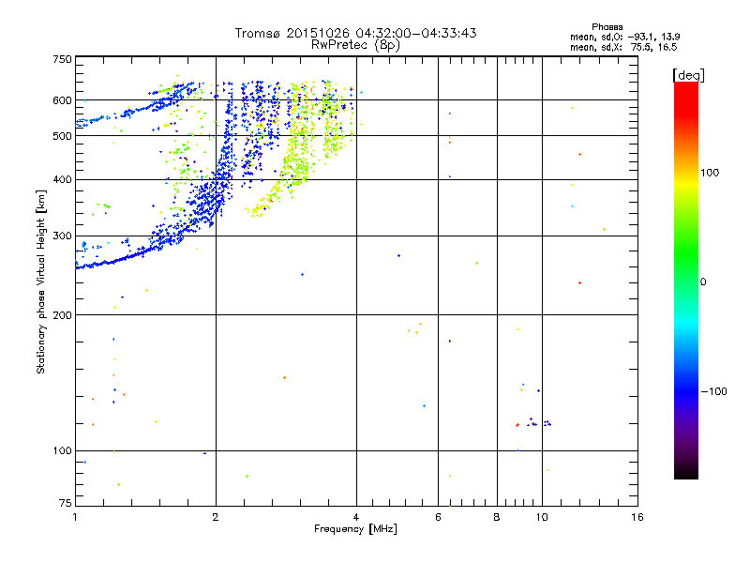Click the x-axis tick label '10'

coord(542,517)
